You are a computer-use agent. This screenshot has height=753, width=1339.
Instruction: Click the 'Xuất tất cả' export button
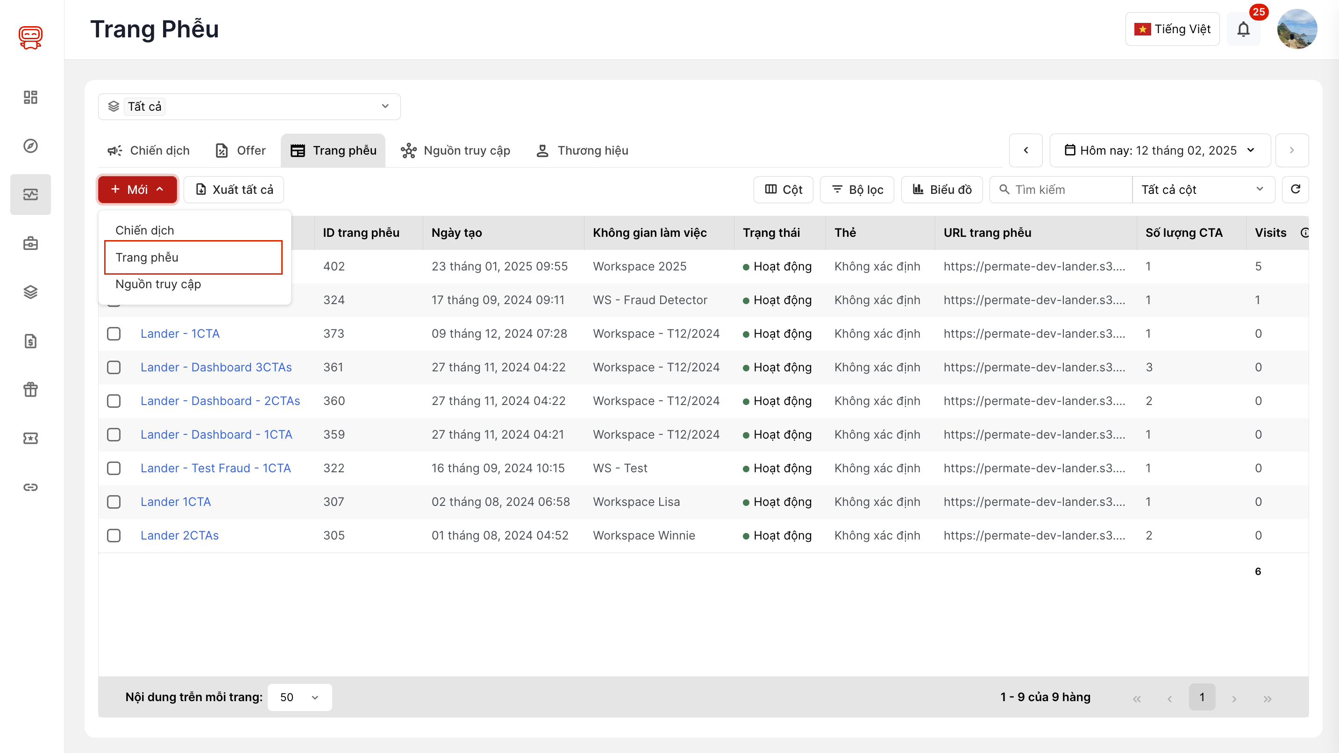pyautogui.click(x=234, y=190)
